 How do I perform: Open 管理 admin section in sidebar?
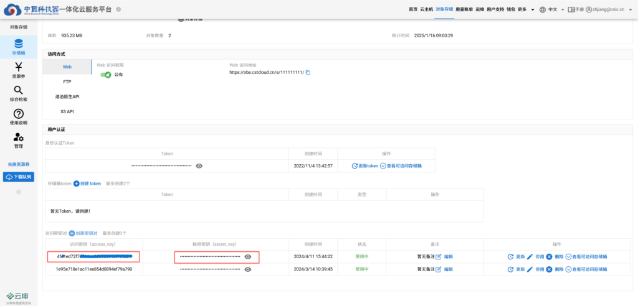pyautogui.click(x=18, y=140)
